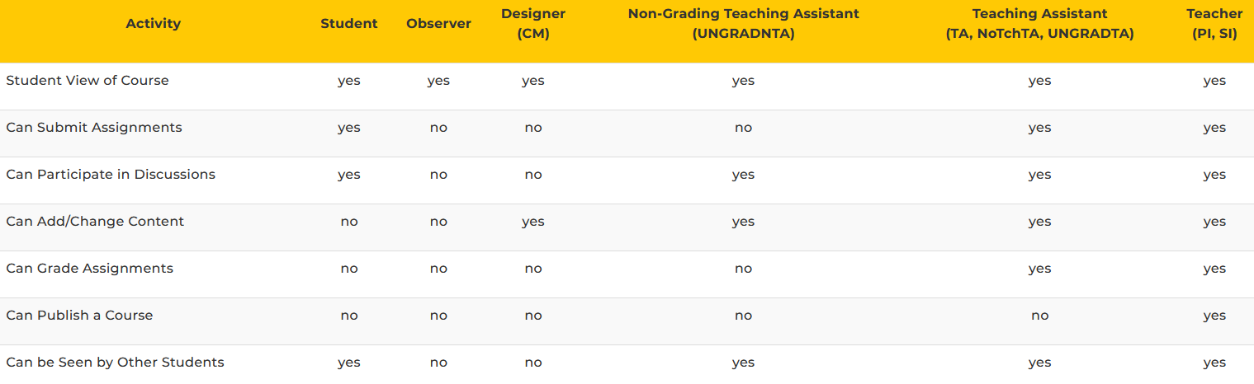Select the Student View of Course row label

tap(88, 81)
